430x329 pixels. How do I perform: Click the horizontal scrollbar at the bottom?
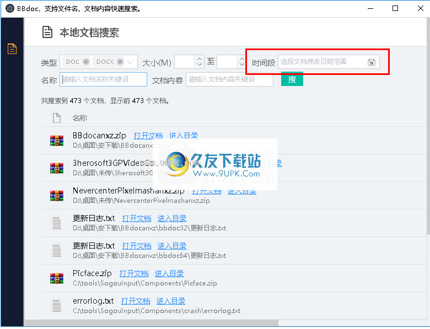click(152, 323)
